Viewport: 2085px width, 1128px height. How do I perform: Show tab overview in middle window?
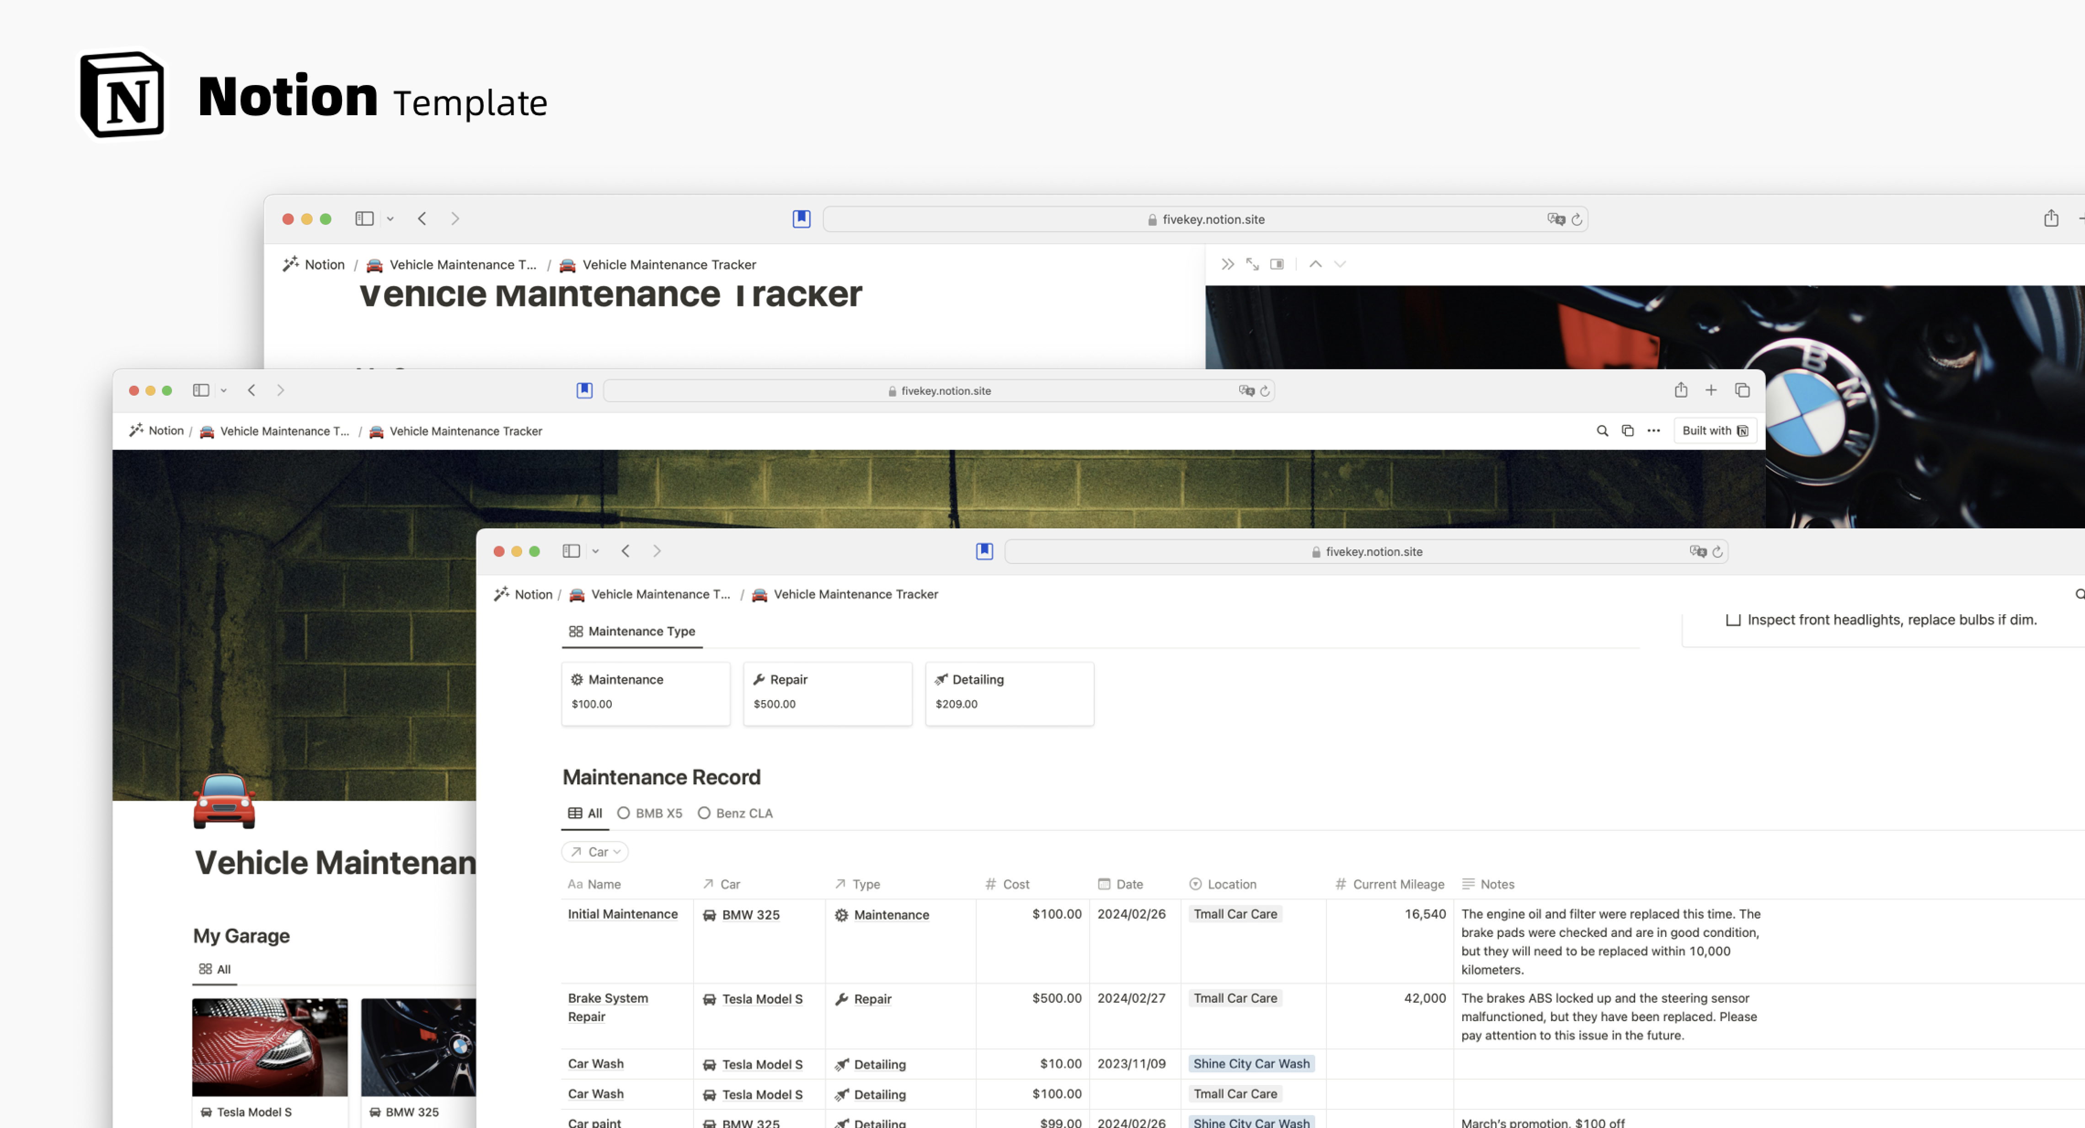[x=1743, y=390]
